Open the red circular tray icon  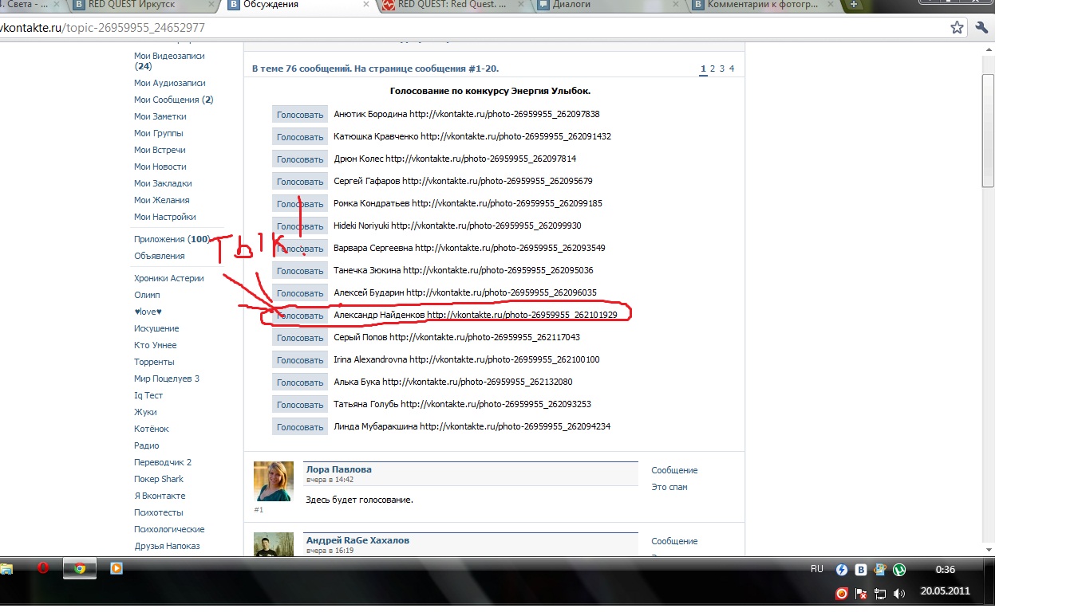[841, 594]
